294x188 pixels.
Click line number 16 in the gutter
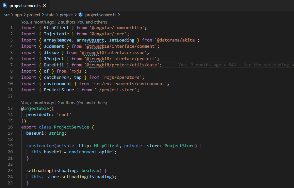(10, 127)
